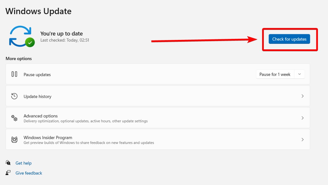The image size is (328, 185).
Task: Click the green checkmark badge
Action: coord(30,42)
